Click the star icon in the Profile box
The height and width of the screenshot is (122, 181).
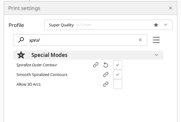[156, 25]
